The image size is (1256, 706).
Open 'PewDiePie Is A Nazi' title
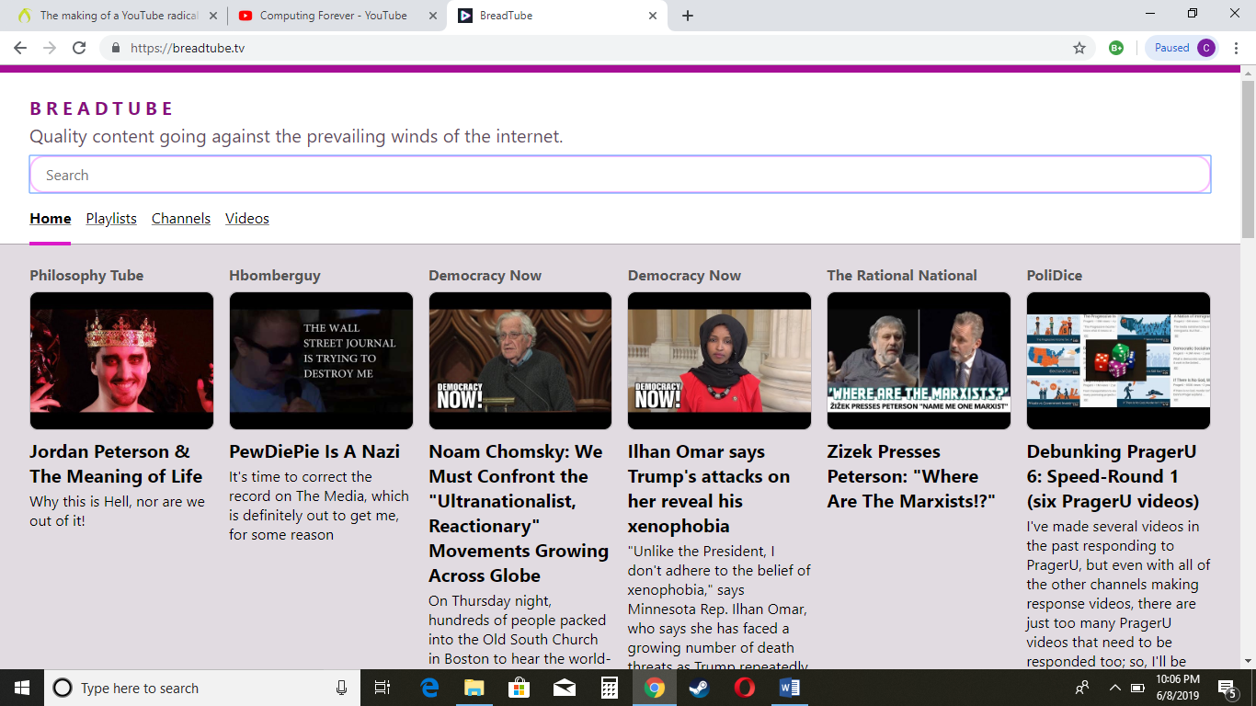314,452
